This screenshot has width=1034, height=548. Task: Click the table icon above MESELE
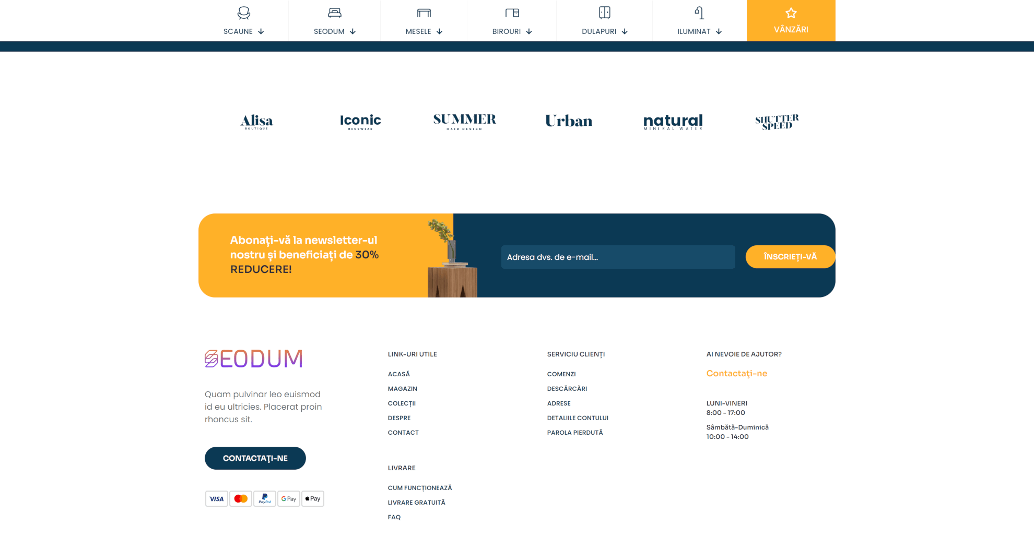(424, 13)
